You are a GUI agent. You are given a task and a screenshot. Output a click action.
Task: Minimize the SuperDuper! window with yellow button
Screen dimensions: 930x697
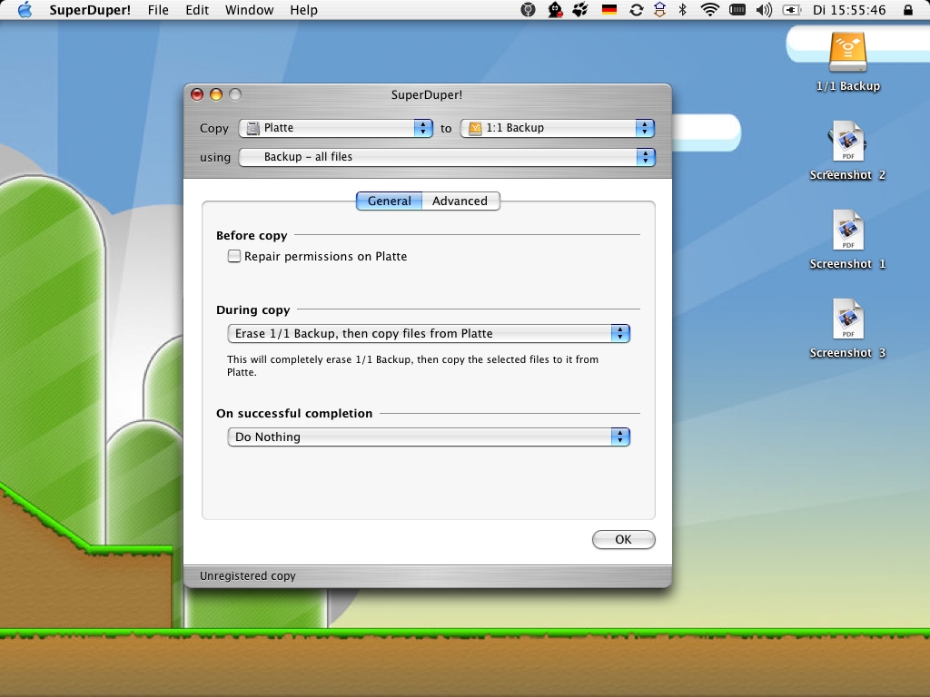(216, 94)
